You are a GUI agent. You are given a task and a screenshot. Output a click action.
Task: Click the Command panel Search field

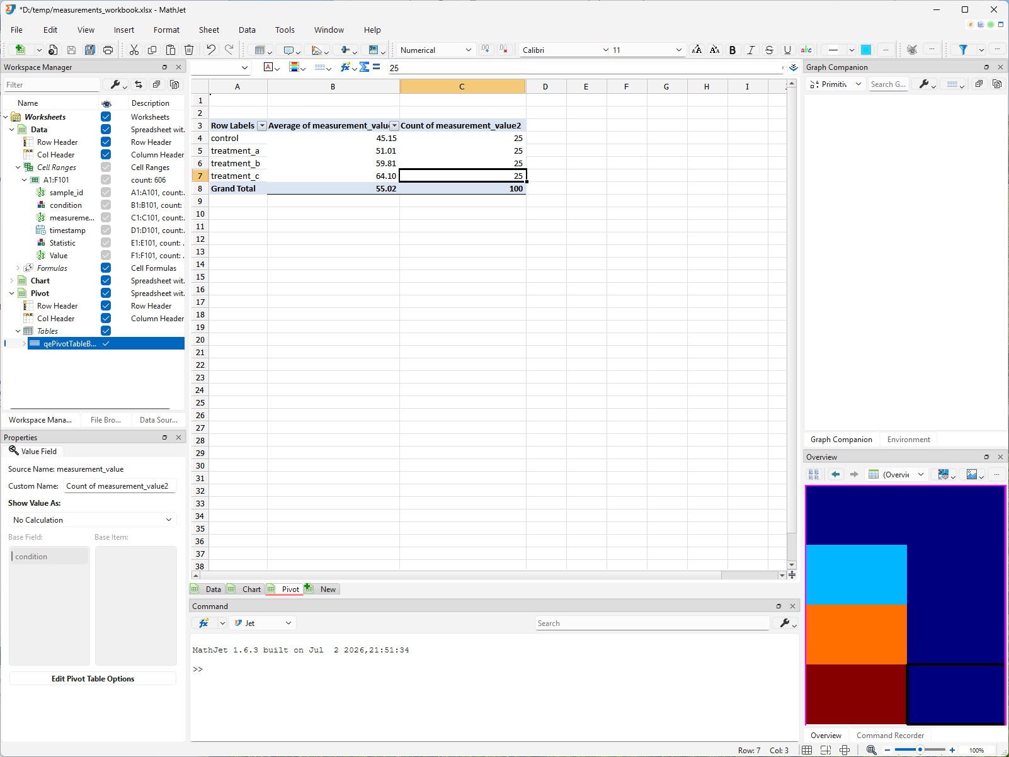(x=652, y=623)
